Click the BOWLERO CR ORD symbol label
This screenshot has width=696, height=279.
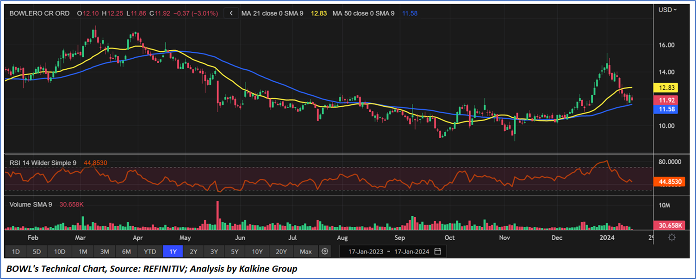(x=40, y=13)
